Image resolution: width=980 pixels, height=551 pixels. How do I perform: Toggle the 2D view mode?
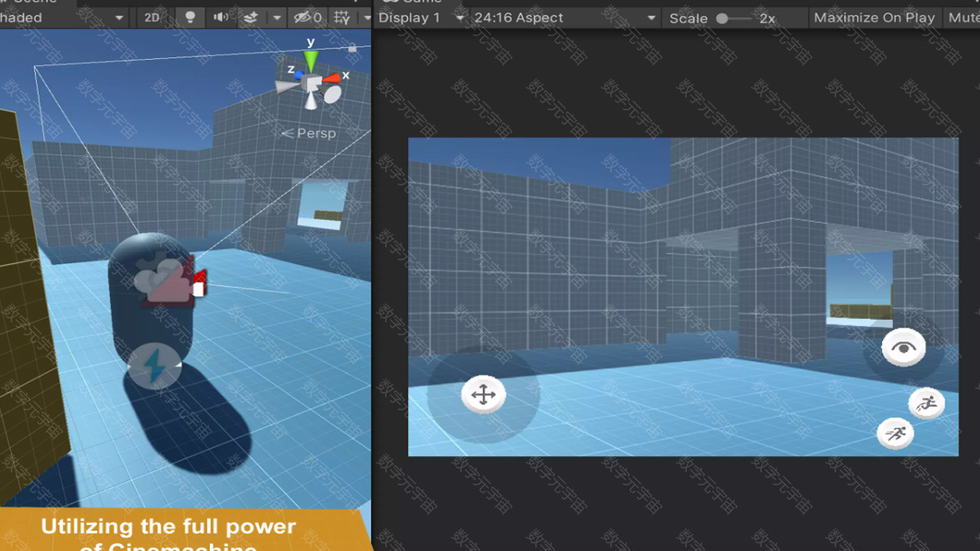(152, 18)
